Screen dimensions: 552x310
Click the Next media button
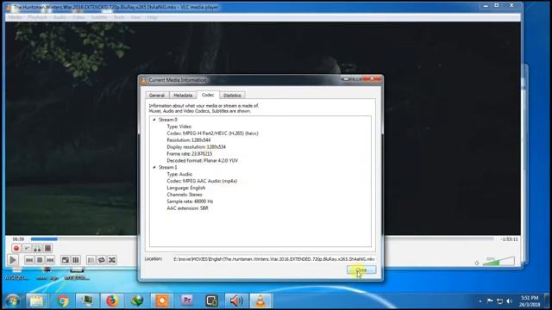(50, 260)
